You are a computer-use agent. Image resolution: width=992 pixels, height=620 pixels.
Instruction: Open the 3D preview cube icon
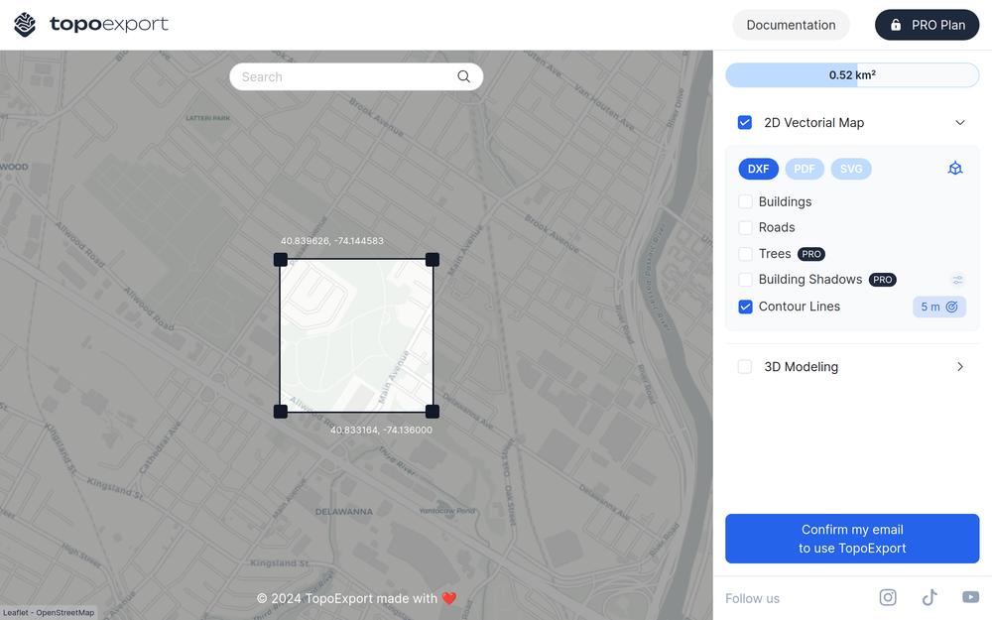click(955, 169)
